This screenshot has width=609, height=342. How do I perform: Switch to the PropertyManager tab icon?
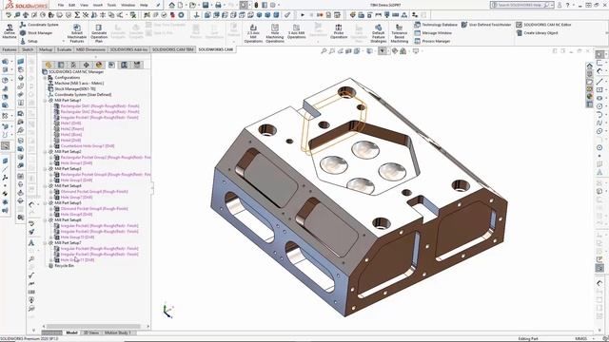tap(61, 65)
